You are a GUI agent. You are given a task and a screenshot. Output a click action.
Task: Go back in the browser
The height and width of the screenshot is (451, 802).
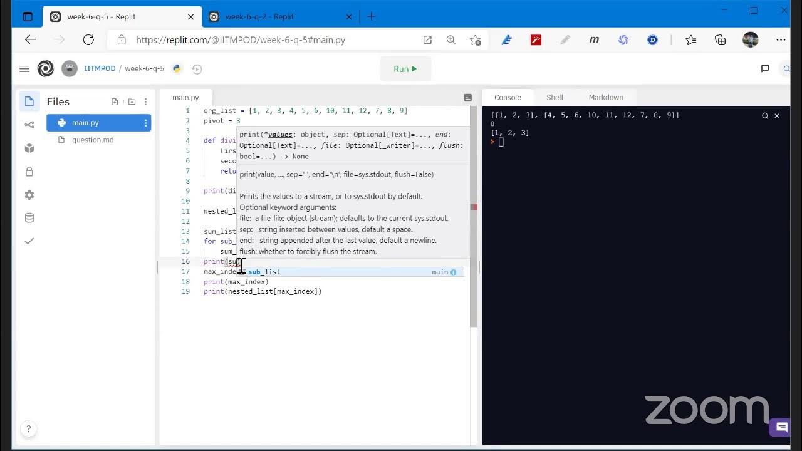pos(30,39)
